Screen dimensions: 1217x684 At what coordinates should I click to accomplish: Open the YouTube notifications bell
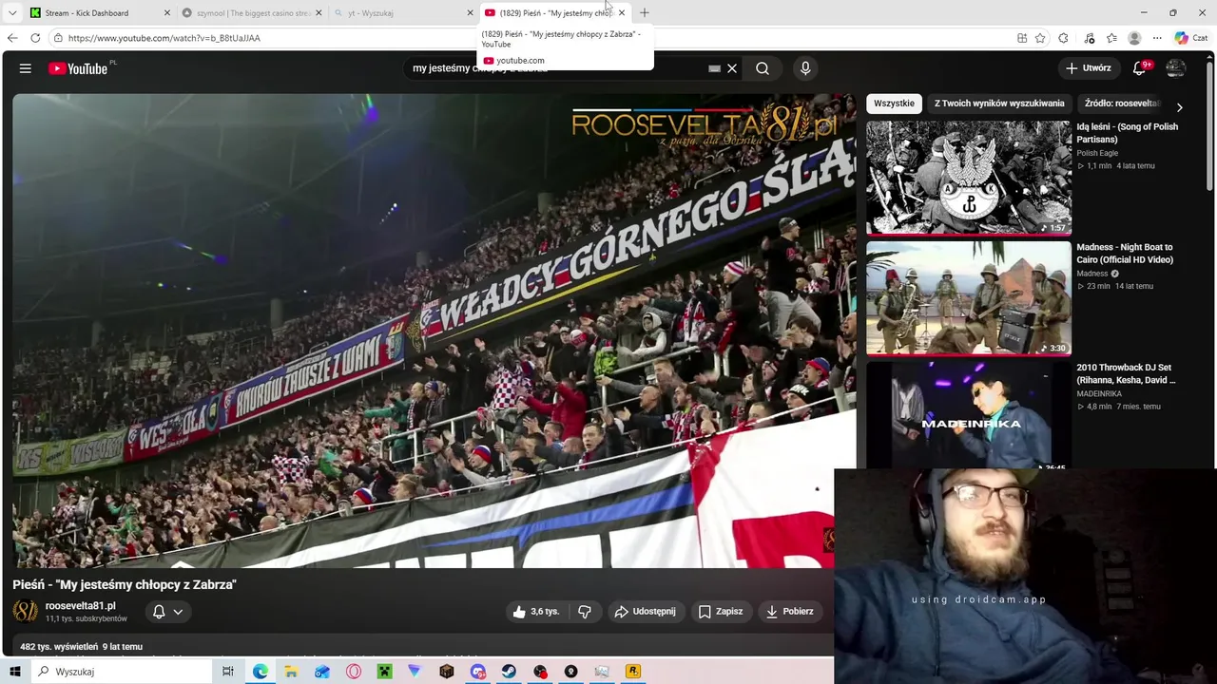1140,68
